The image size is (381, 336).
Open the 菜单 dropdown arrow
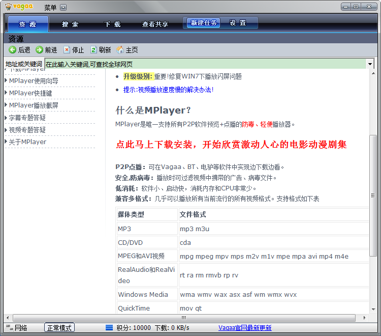click(63, 7)
